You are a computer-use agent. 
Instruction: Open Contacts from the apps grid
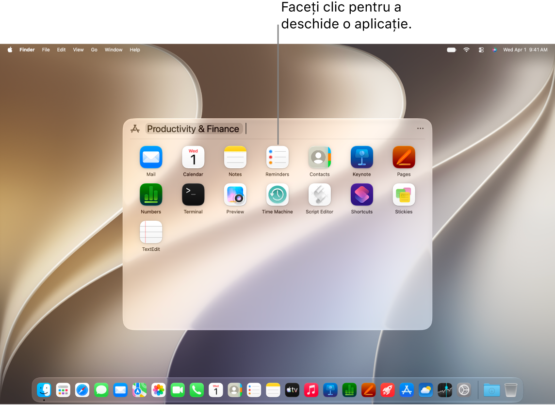[319, 157]
